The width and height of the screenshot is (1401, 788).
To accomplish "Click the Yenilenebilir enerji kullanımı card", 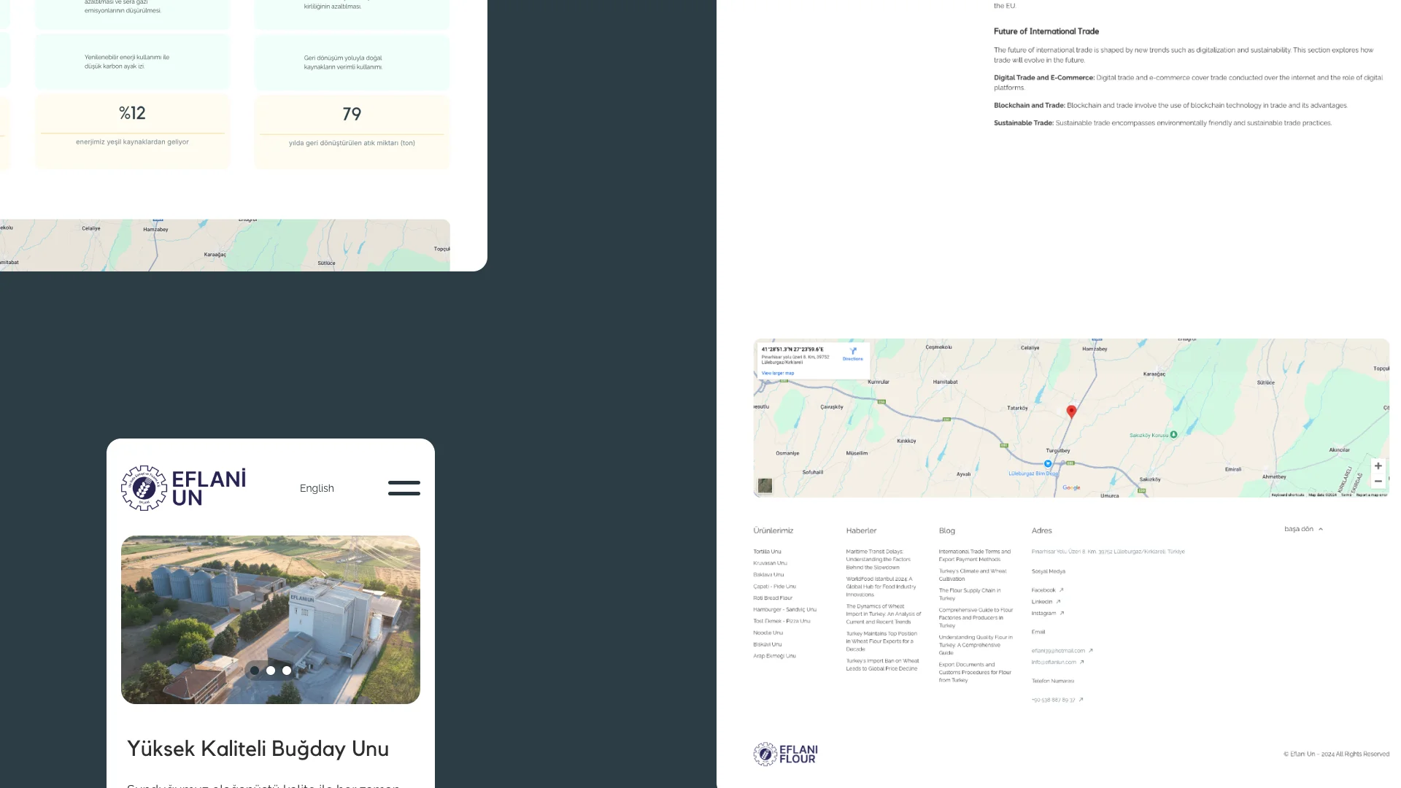I will tap(132, 62).
